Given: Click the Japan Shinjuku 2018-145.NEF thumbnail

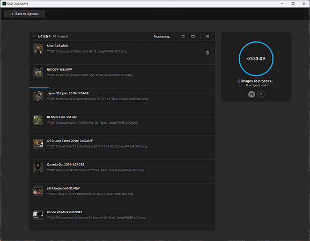Looking at the screenshot, I should click(38, 96).
